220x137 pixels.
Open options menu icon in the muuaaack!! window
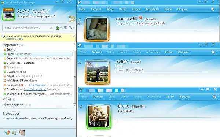tap(213, 9)
